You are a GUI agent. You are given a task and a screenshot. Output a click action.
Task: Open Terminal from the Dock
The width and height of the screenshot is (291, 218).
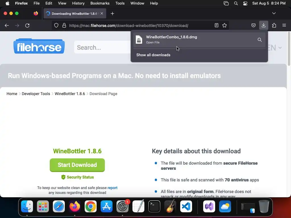pyautogui.click(x=154, y=206)
